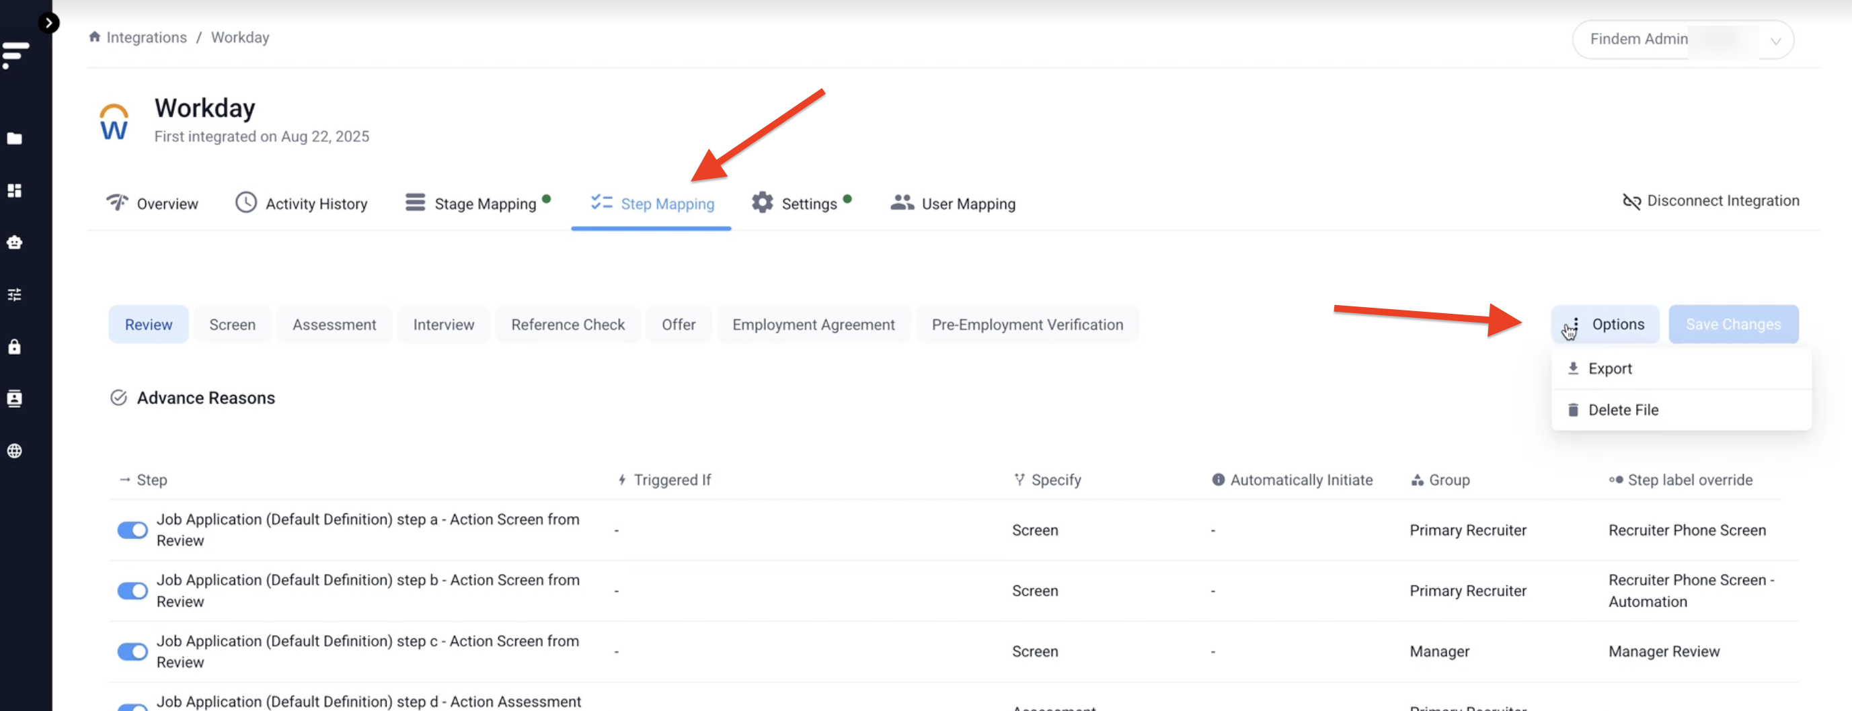Click Primary Recruiter in the step b row
1852x711 pixels.
1467,591
